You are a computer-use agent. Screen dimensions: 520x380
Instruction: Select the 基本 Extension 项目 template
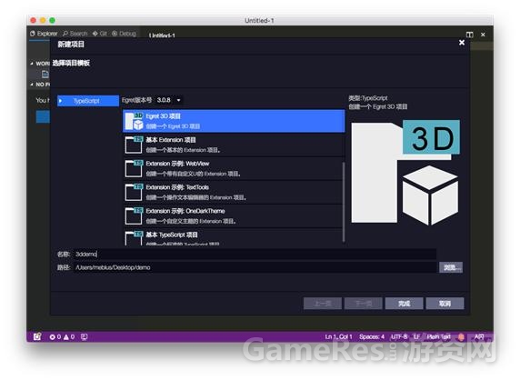233,145
